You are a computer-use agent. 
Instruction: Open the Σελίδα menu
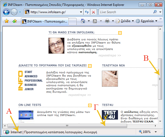[125, 21]
